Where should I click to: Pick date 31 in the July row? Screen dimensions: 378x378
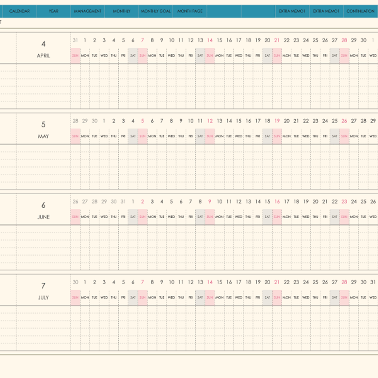(x=373, y=282)
